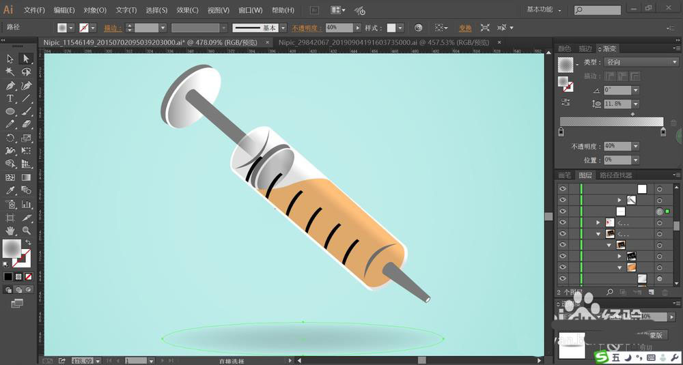The width and height of the screenshot is (683, 365).
Task: Toggle visibility of the selected green-marked layer row
Action: coord(563,211)
